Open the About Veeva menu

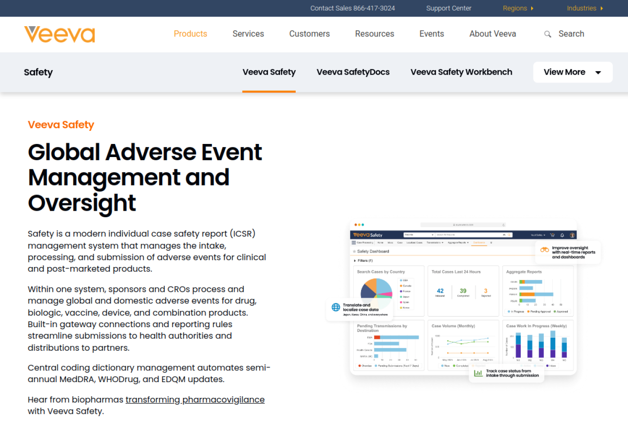point(493,34)
